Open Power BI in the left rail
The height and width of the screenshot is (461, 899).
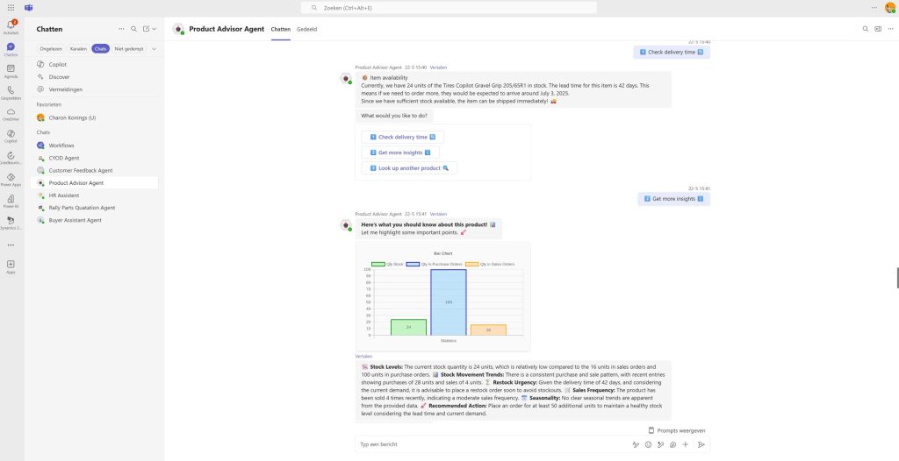click(11, 201)
